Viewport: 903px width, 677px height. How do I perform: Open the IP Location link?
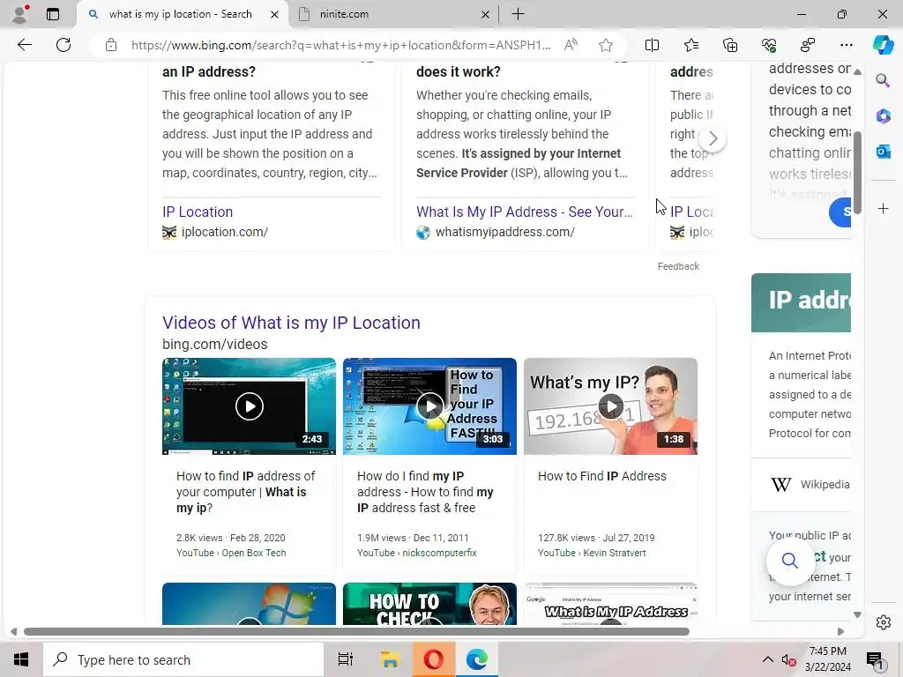[198, 212]
